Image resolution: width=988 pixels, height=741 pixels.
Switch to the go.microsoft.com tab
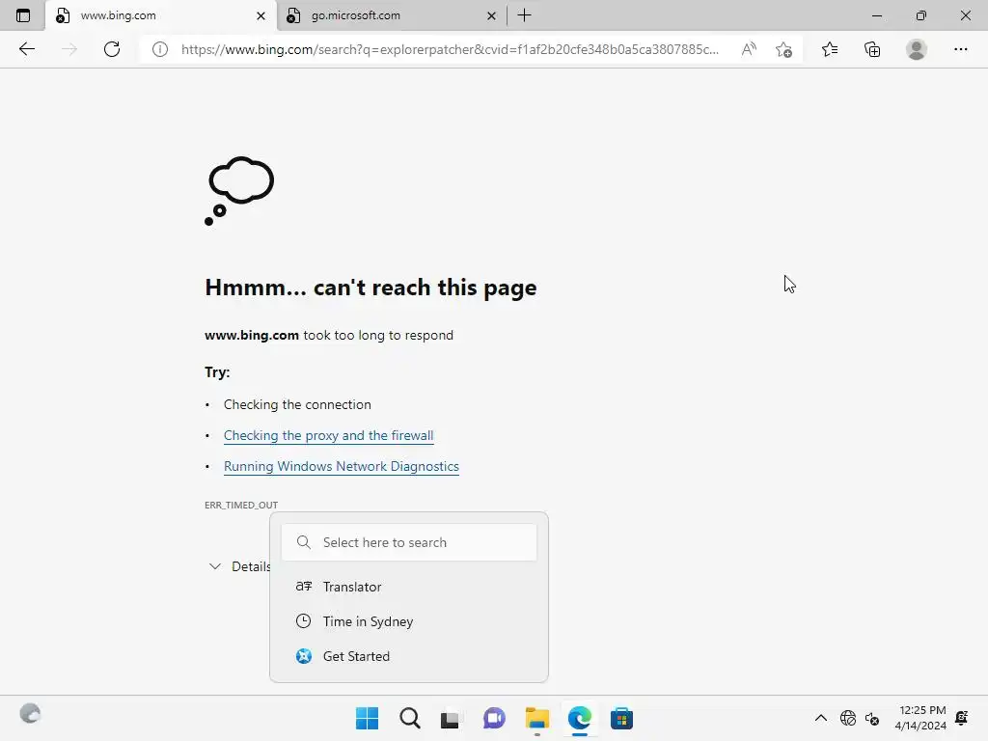[392, 15]
